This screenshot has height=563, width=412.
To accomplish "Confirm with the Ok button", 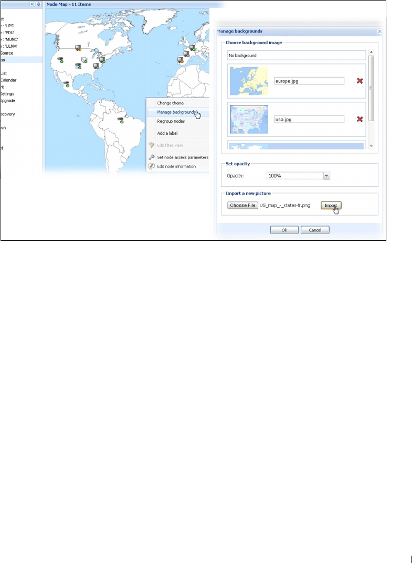I will click(284, 230).
